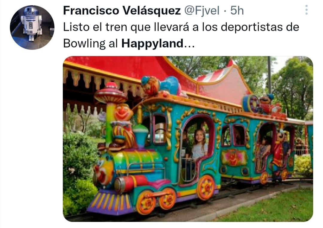Open Francisco Velásquez's profile via display name
The width and height of the screenshot is (323, 228).
click(122, 10)
